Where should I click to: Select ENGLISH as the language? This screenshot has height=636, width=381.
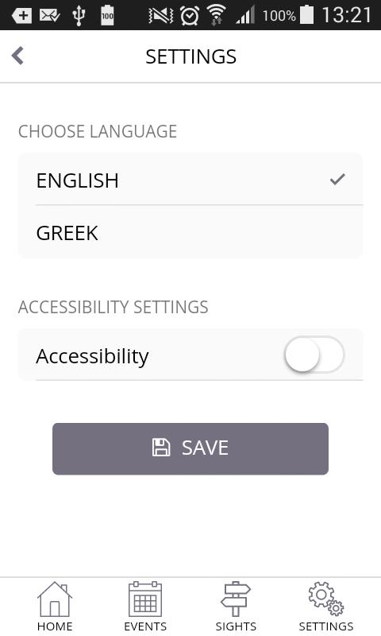point(190,180)
